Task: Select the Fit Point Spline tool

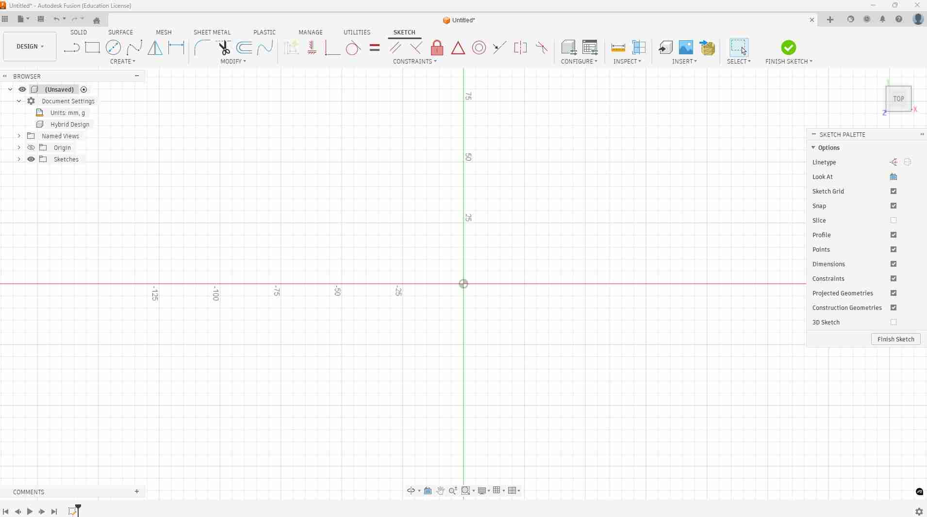Action: tap(134, 48)
